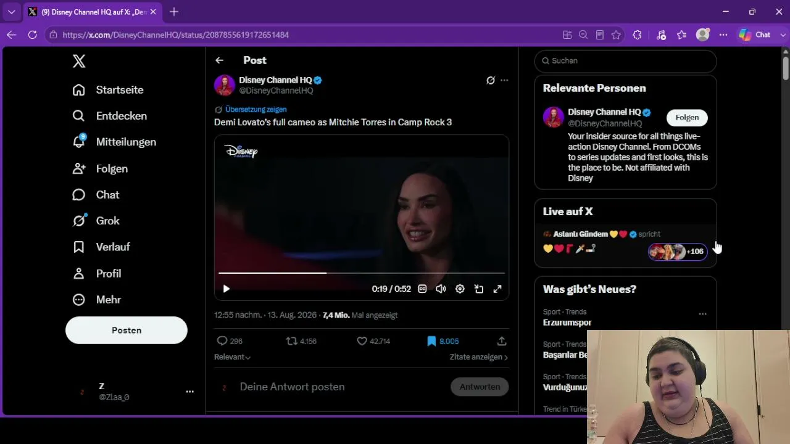The width and height of the screenshot is (790, 444).
Task: Enter video fullscreen mode
Action: pyautogui.click(x=497, y=289)
